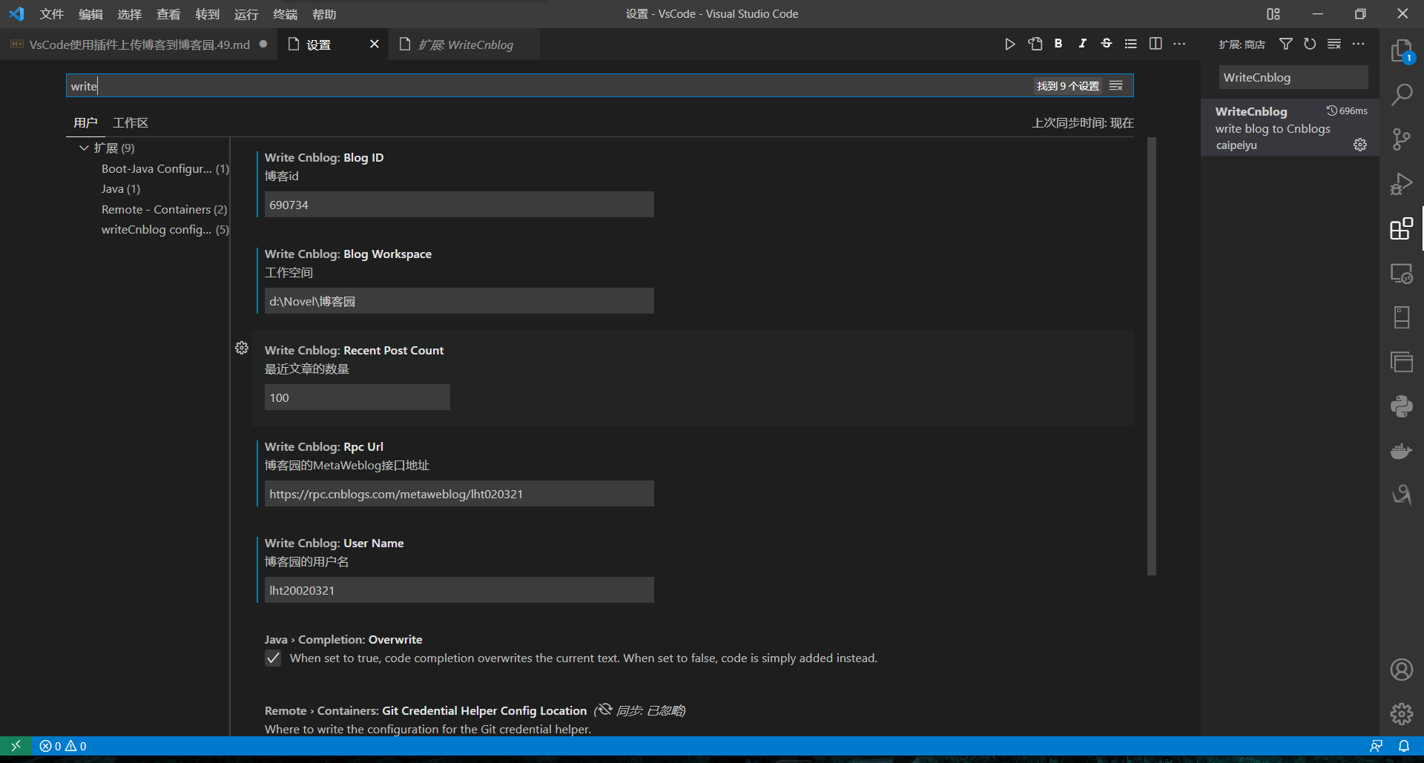Open the 编辑 menu

coord(90,14)
